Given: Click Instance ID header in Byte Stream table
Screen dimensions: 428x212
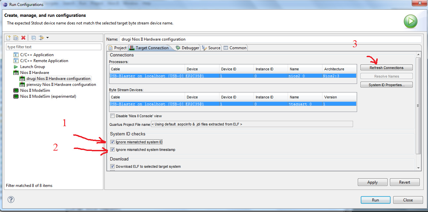Looking at the screenshot, I should click(271, 97).
